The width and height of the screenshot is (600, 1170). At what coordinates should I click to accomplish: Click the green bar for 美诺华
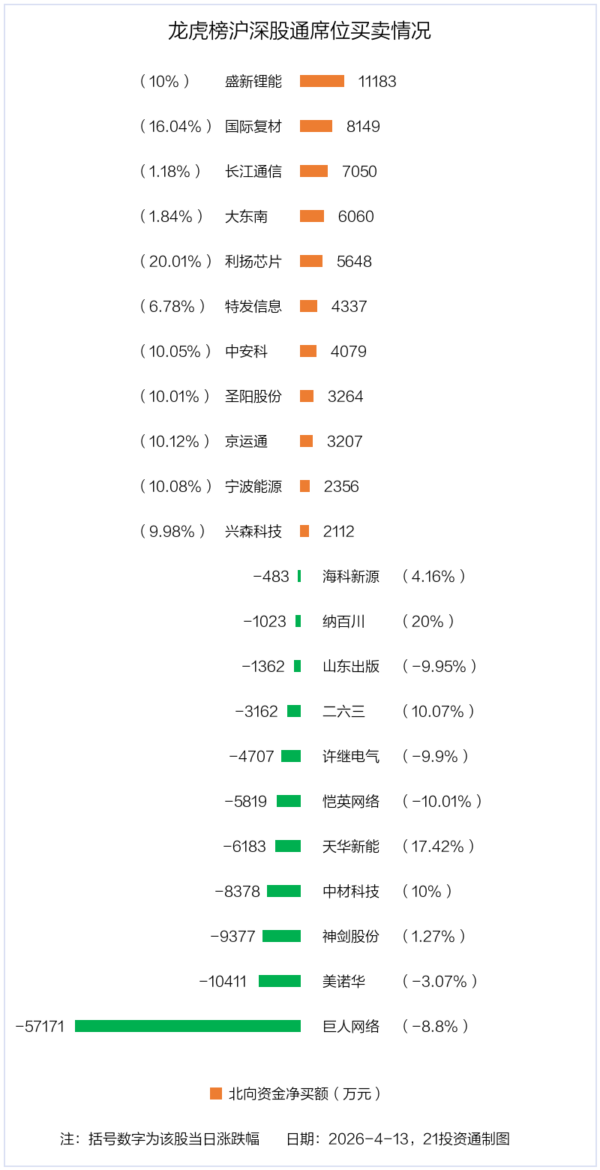280,981
